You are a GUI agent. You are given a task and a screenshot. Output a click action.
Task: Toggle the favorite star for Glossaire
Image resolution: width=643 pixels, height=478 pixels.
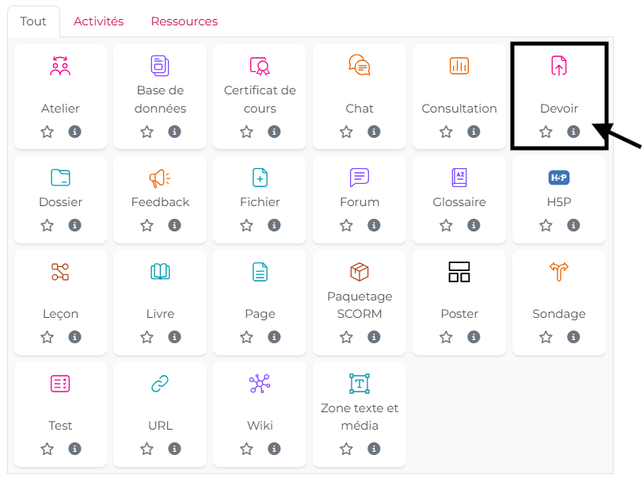(x=446, y=226)
